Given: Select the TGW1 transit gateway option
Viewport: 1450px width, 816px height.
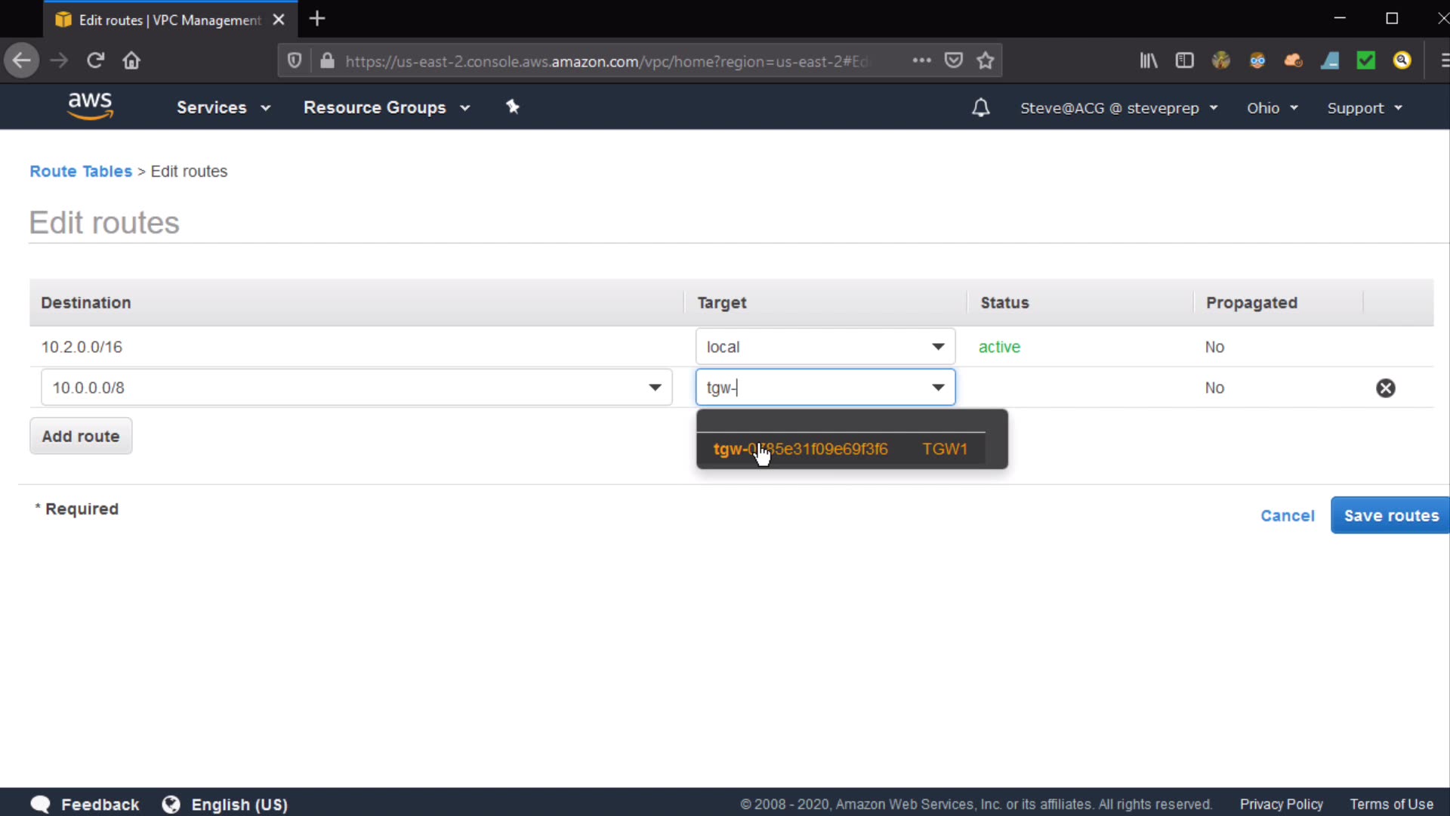Looking at the screenshot, I should click(840, 449).
